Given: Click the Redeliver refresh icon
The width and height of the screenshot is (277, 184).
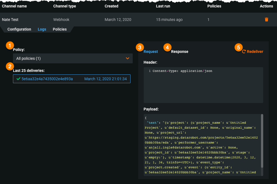Looking at the screenshot, I should point(244,52).
